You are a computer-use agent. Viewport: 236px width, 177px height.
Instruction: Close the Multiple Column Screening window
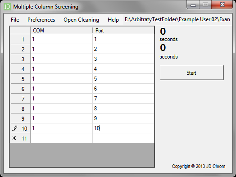[x=222, y=5]
